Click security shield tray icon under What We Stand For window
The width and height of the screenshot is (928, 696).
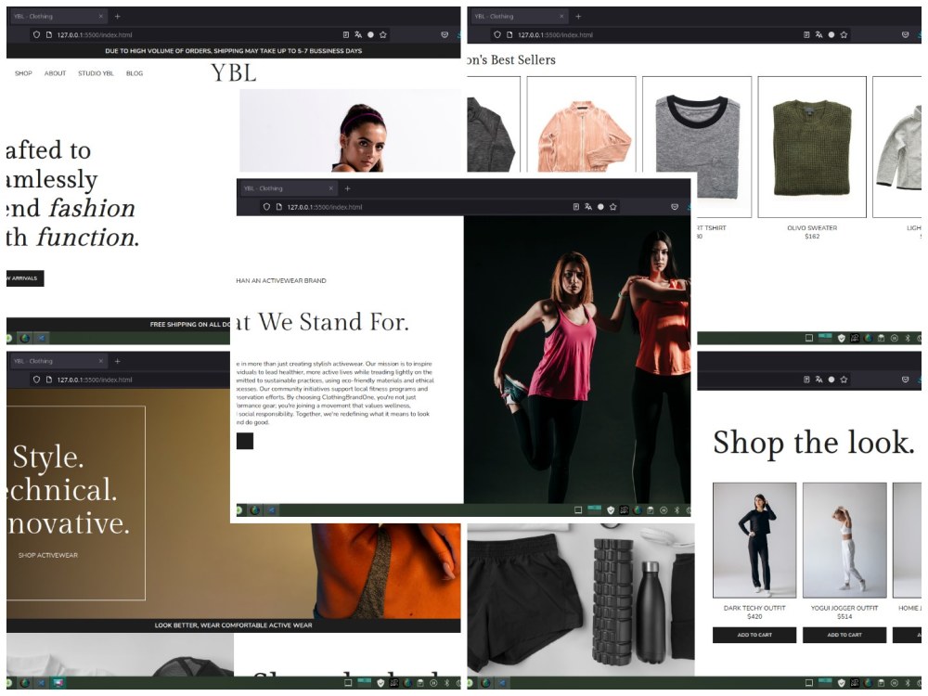click(611, 510)
